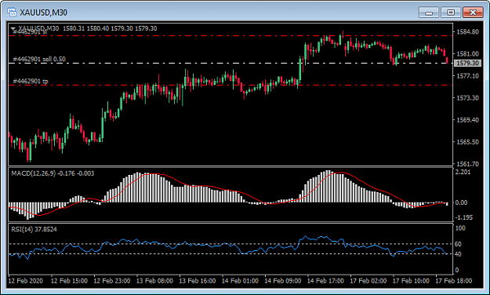Click the 12 Feb 2020 time label
Image resolution: width=490 pixels, height=295 pixels.
click(26, 281)
